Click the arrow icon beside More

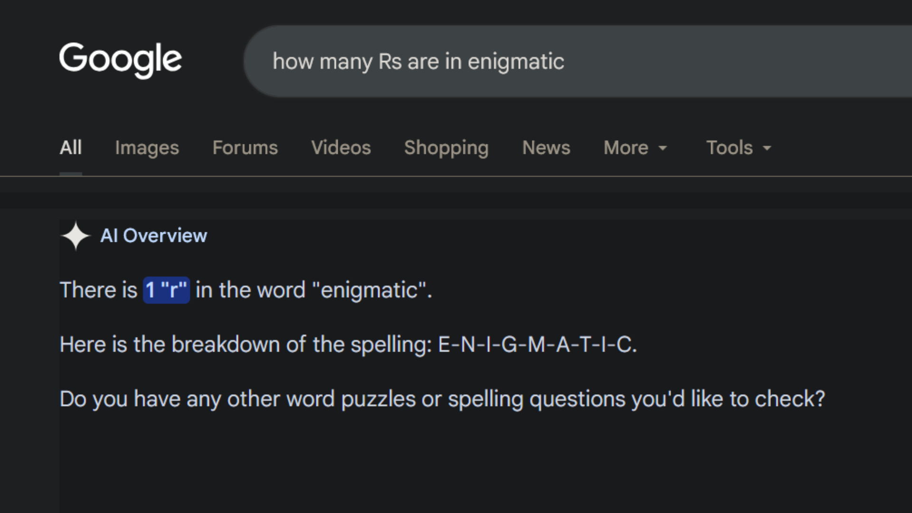pyautogui.click(x=663, y=148)
